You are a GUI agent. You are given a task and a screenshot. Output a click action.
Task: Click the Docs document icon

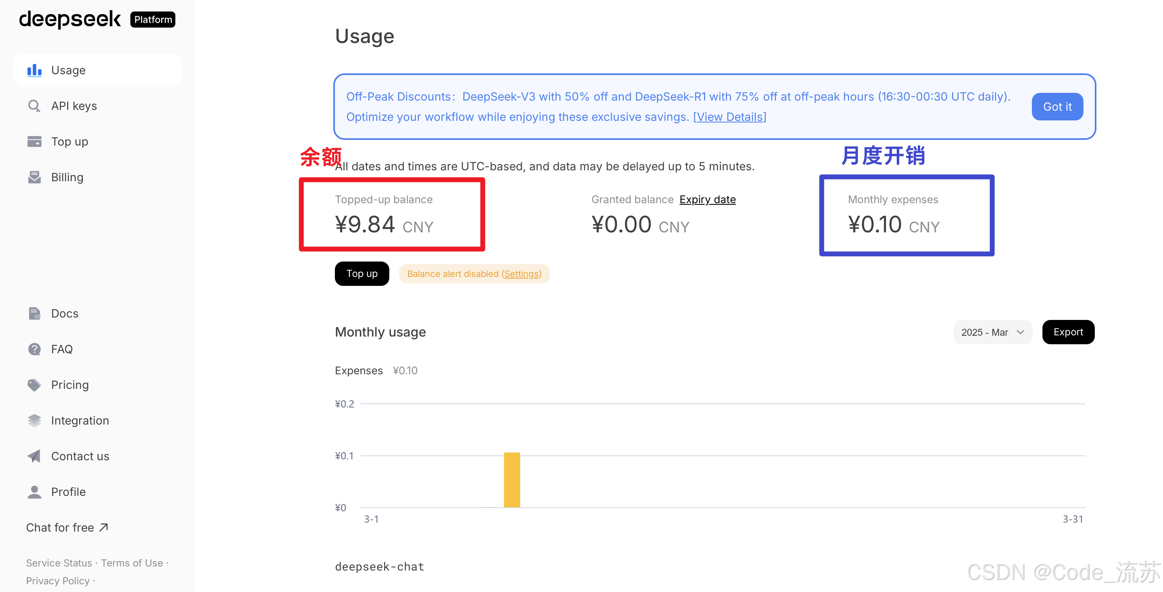(35, 313)
